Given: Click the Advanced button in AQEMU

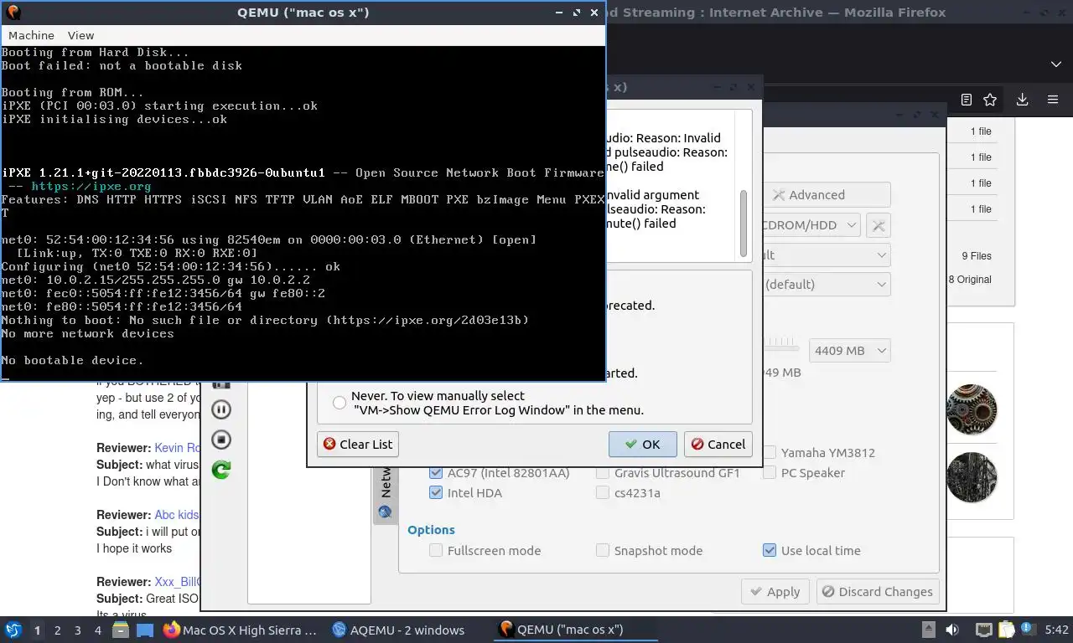Looking at the screenshot, I should pos(826,195).
